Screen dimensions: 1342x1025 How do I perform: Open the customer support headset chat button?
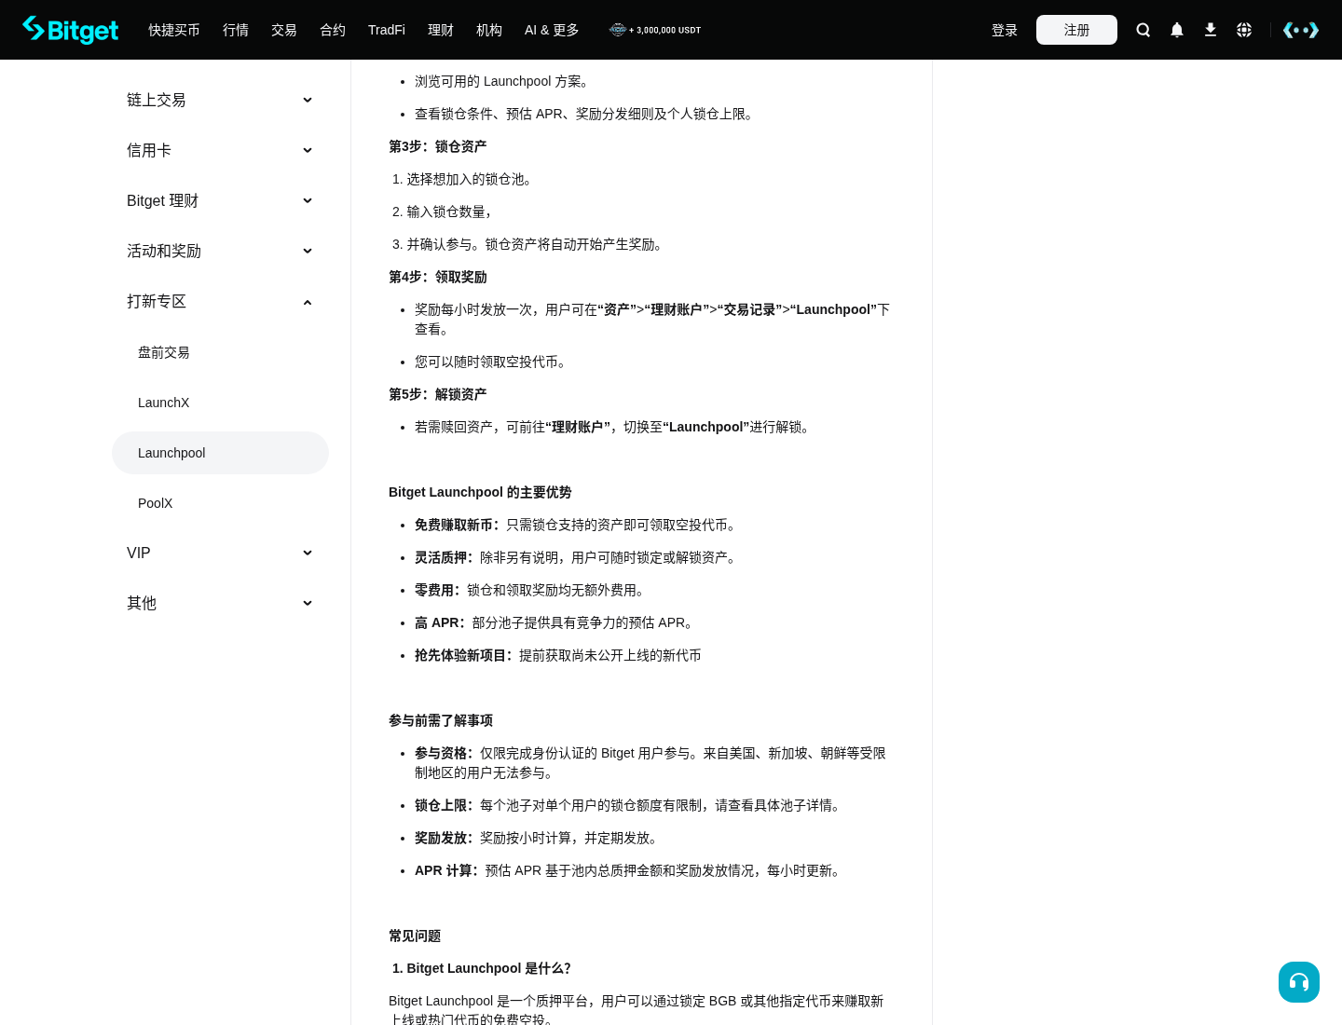1299,982
